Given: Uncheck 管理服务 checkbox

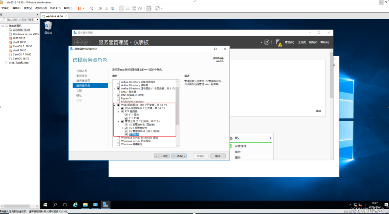Looking at the screenshot, I should 126,135.
